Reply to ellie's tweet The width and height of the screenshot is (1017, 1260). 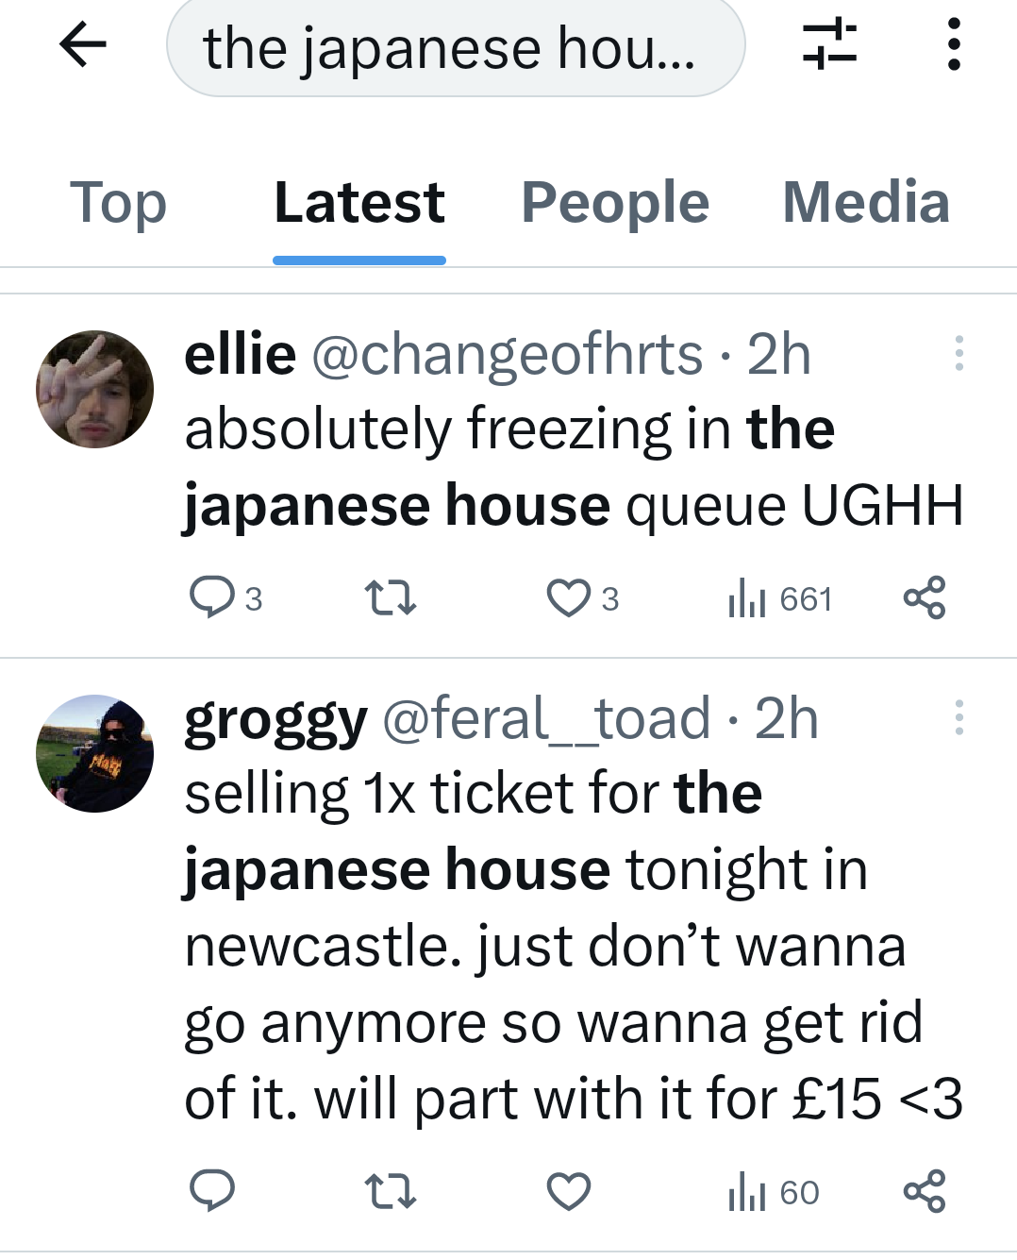click(x=212, y=597)
